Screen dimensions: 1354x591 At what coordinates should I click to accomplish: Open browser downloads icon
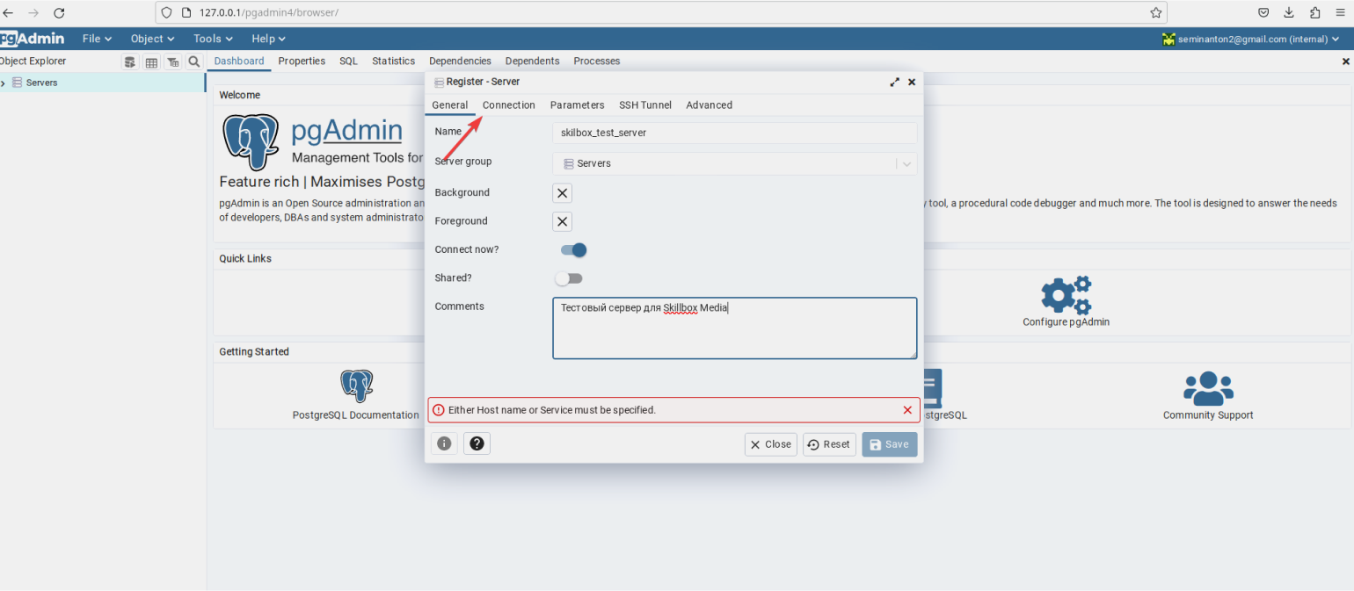point(1289,13)
